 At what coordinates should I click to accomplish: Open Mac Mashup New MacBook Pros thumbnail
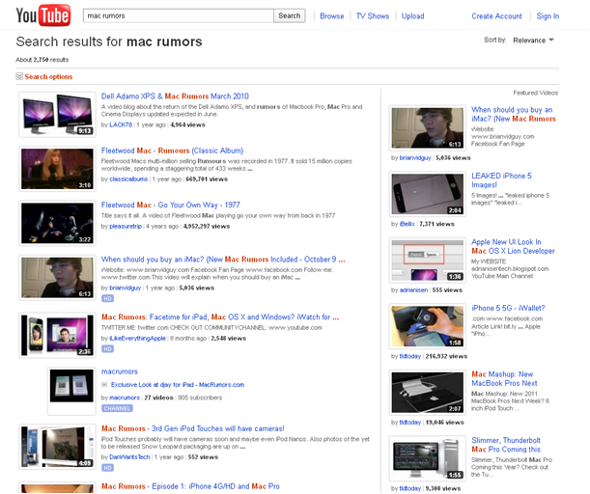point(428,393)
